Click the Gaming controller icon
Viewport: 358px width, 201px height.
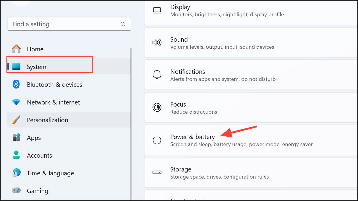[x=16, y=191]
